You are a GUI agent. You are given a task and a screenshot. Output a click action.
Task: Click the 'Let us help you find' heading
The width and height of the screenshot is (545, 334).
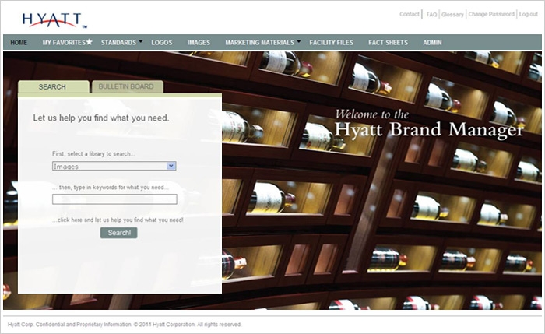click(x=101, y=118)
